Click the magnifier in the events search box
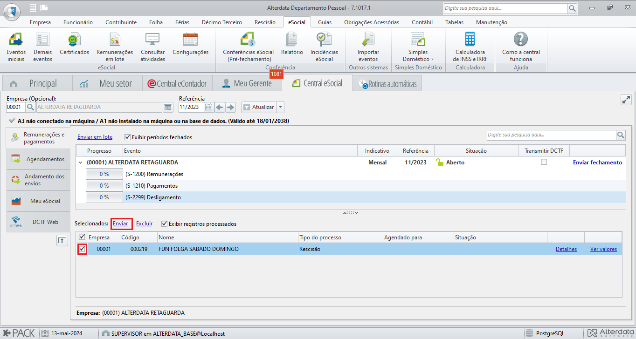Image resolution: width=636 pixels, height=339 pixels. pyautogui.click(x=621, y=135)
